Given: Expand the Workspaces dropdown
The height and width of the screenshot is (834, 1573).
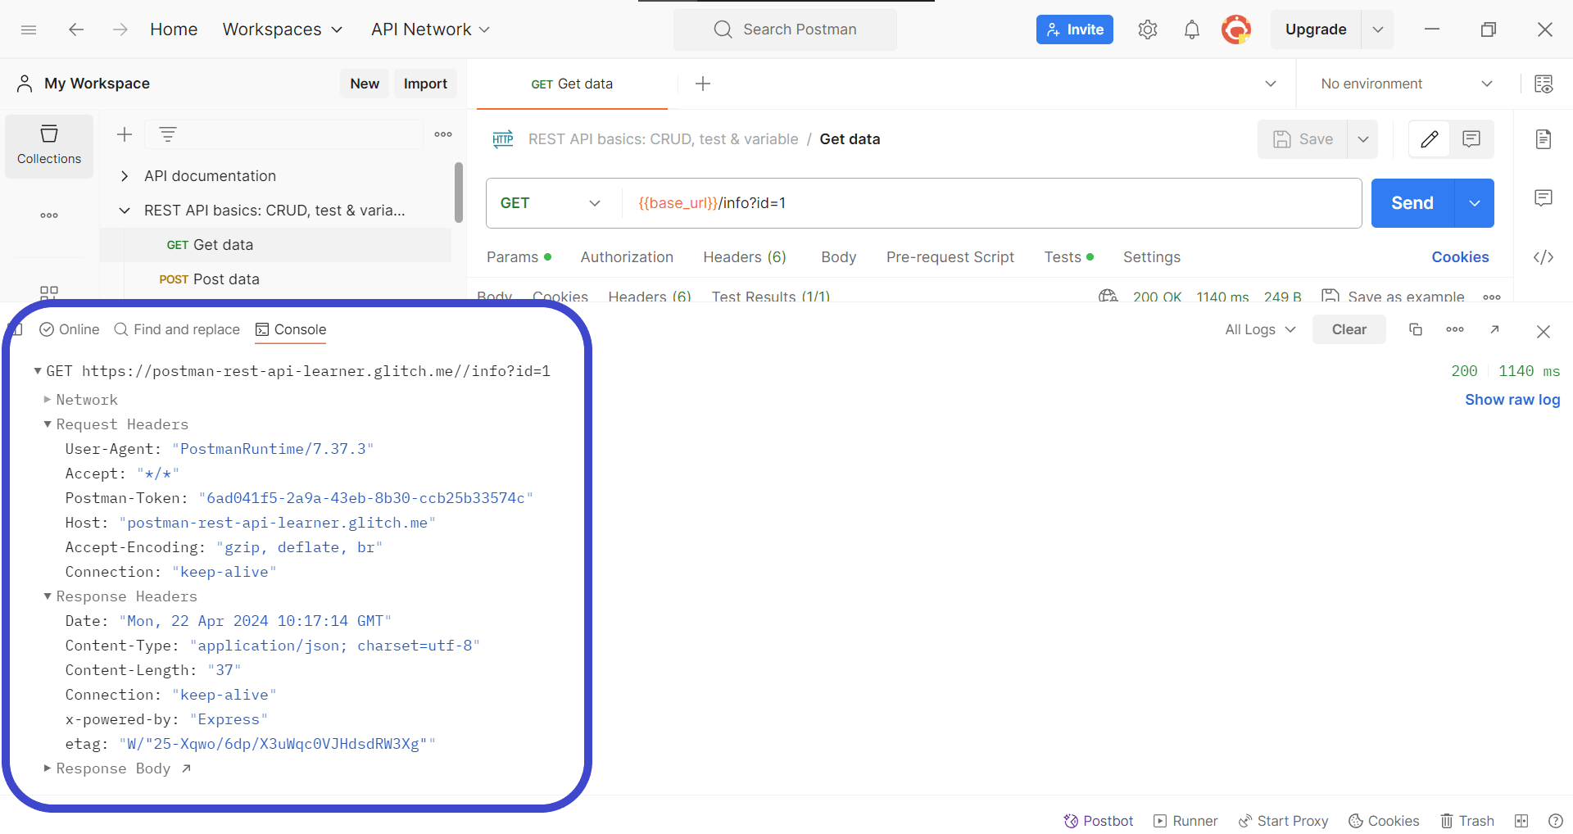Looking at the screenshot, I should 283,29.
